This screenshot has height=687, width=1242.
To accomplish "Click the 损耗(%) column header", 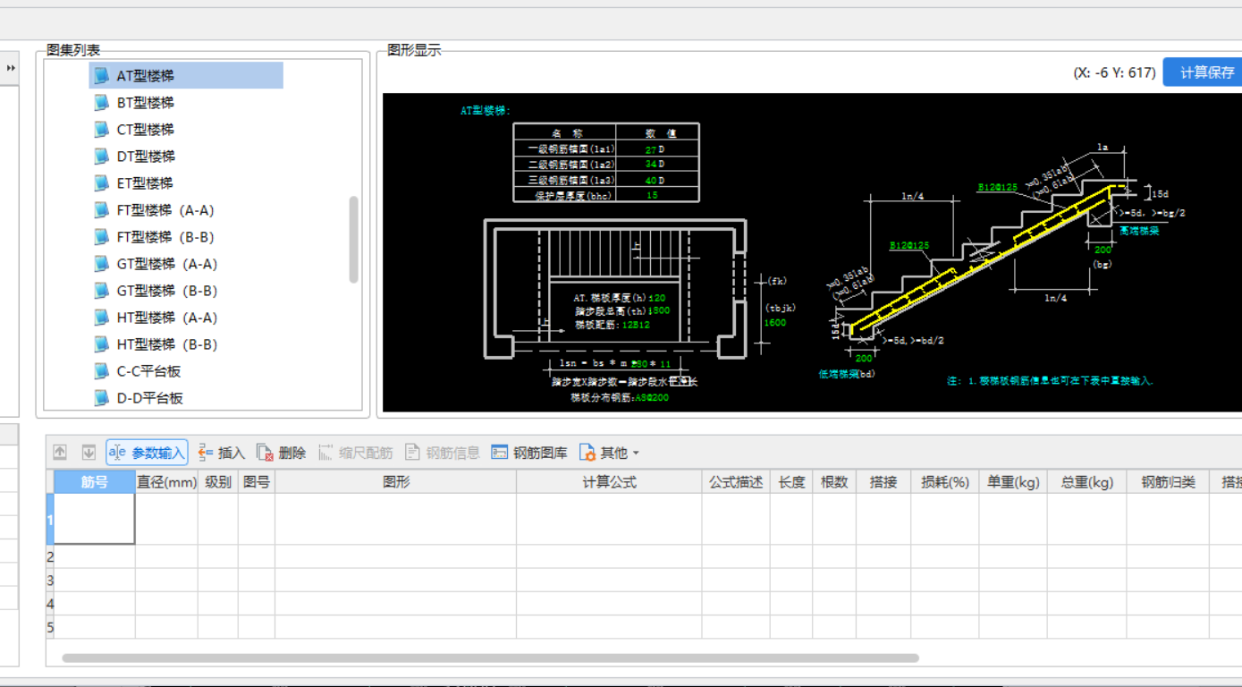I will (x=945, y=482).
